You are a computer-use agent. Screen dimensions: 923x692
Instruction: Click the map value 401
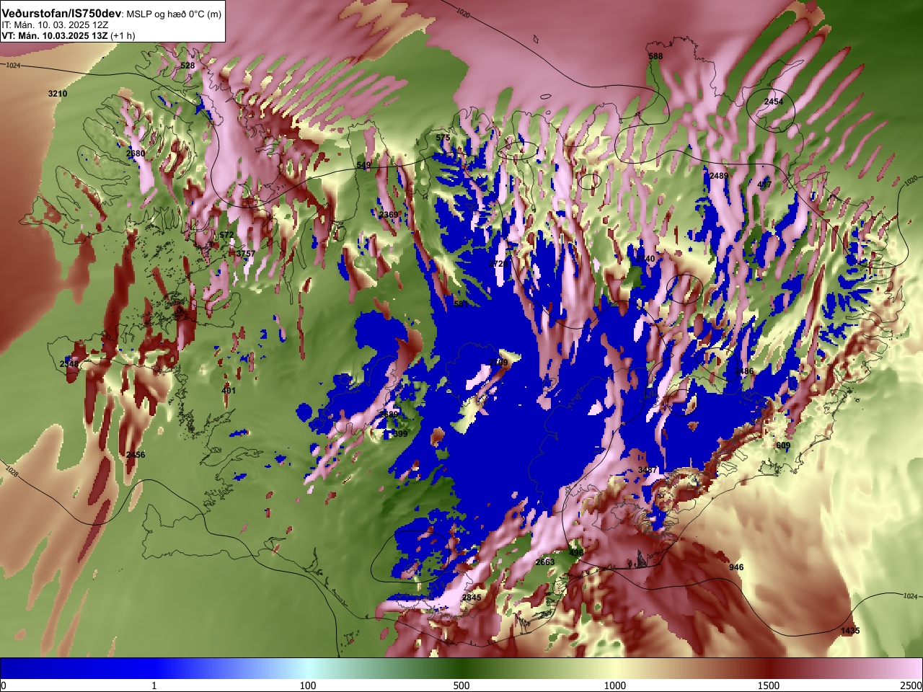(229, 391)
